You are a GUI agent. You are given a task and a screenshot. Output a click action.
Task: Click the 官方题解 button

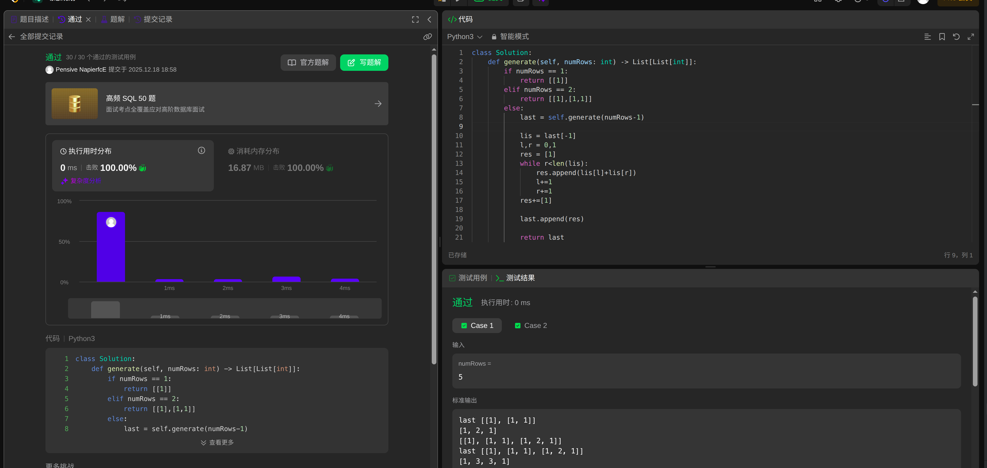point(308,63)
